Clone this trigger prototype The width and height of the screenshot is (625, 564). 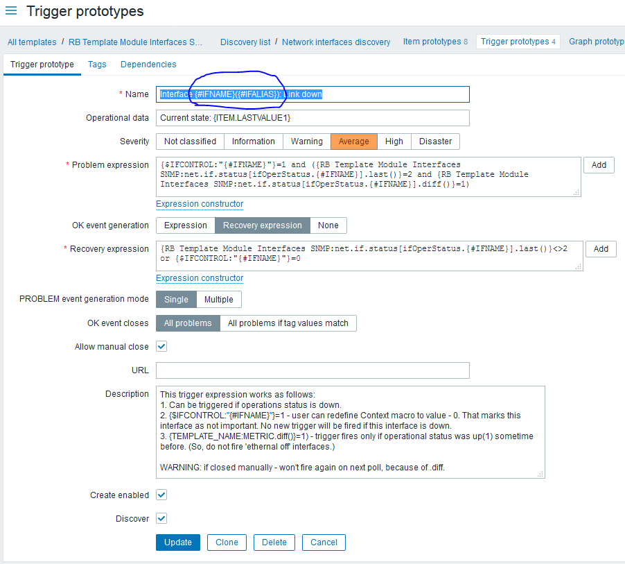tap(227, 542)
